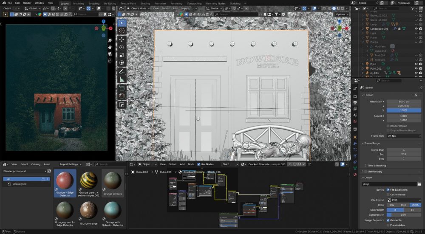The image size is (425, 234).
Task: Set Color Depth to 16
Action: tap(413, 210)
